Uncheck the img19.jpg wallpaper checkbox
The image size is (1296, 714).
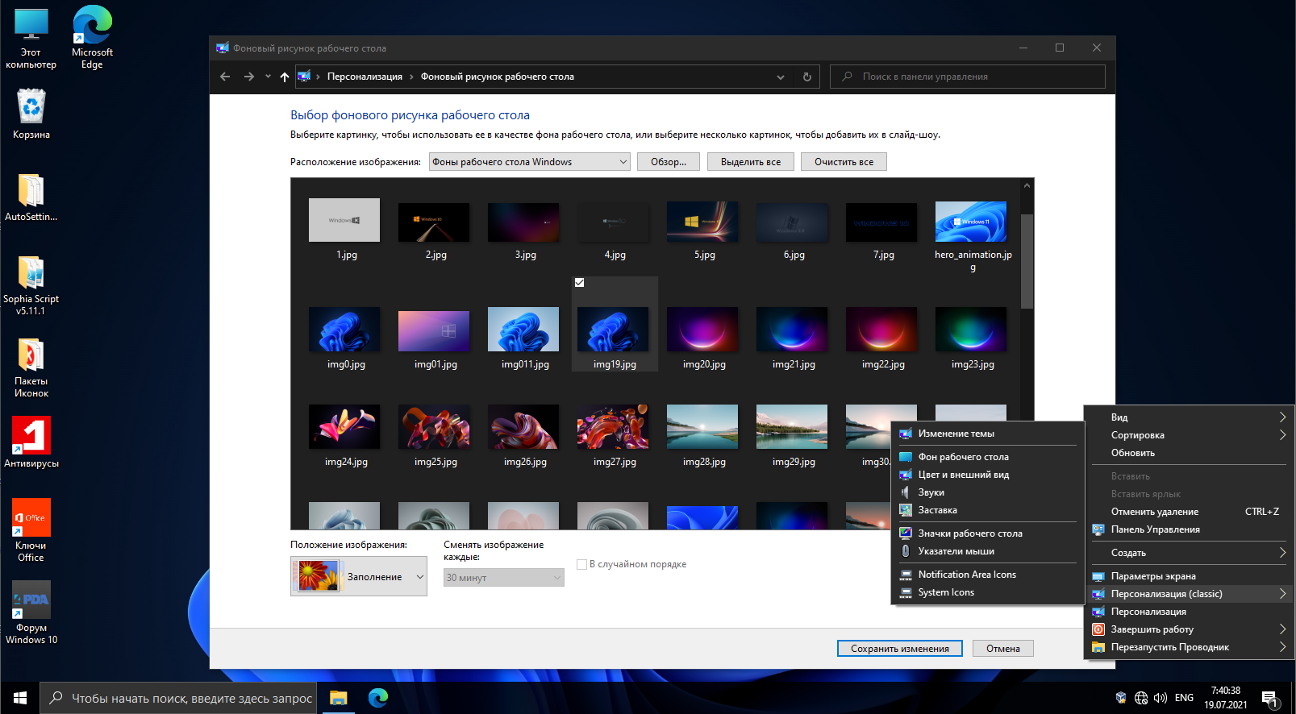[x=579, y=283]
